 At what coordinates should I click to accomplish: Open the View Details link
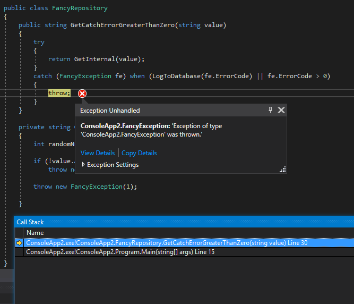click(98, 153)
